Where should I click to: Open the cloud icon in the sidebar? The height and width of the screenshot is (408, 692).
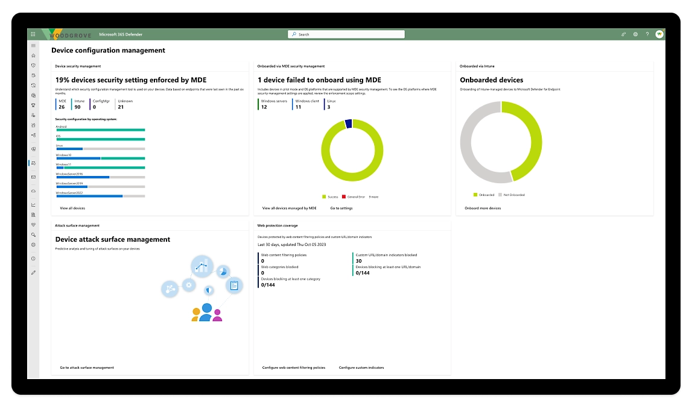coord(33,190)
